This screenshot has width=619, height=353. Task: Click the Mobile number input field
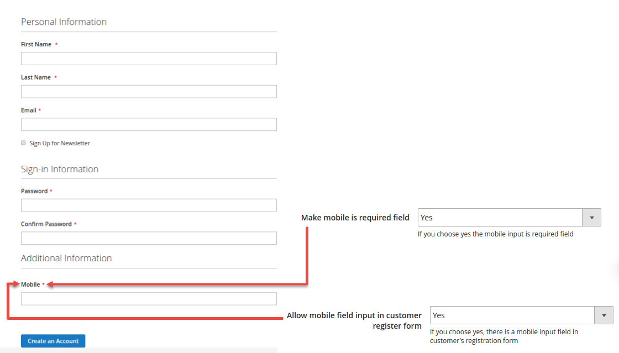click(149, 299)
